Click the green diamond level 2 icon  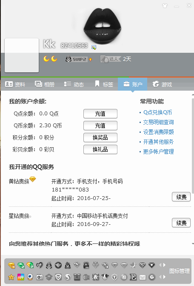(x=21, y=265)
